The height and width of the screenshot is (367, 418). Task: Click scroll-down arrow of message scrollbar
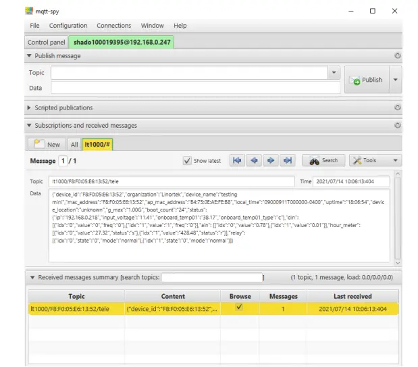click(398, 263)
